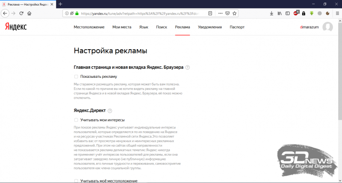This screenshot has width=342, height=183.
Task: Open the red ad blocker extension
Action: point(296,13)
